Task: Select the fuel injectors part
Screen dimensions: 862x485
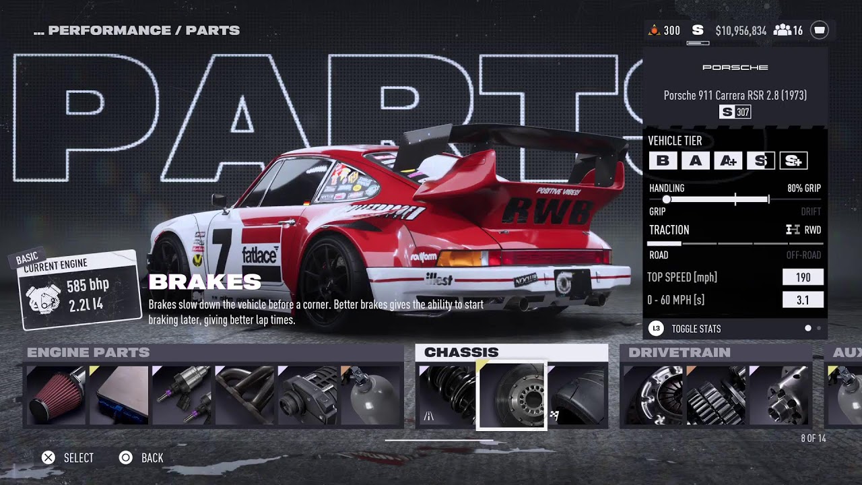Action: pos(183,395)
